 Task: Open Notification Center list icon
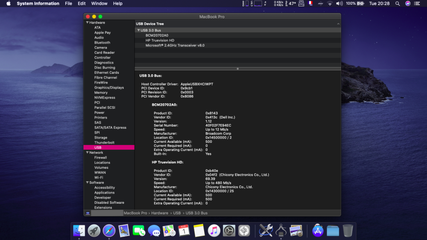pyautogui.click(x=417, y=3)
